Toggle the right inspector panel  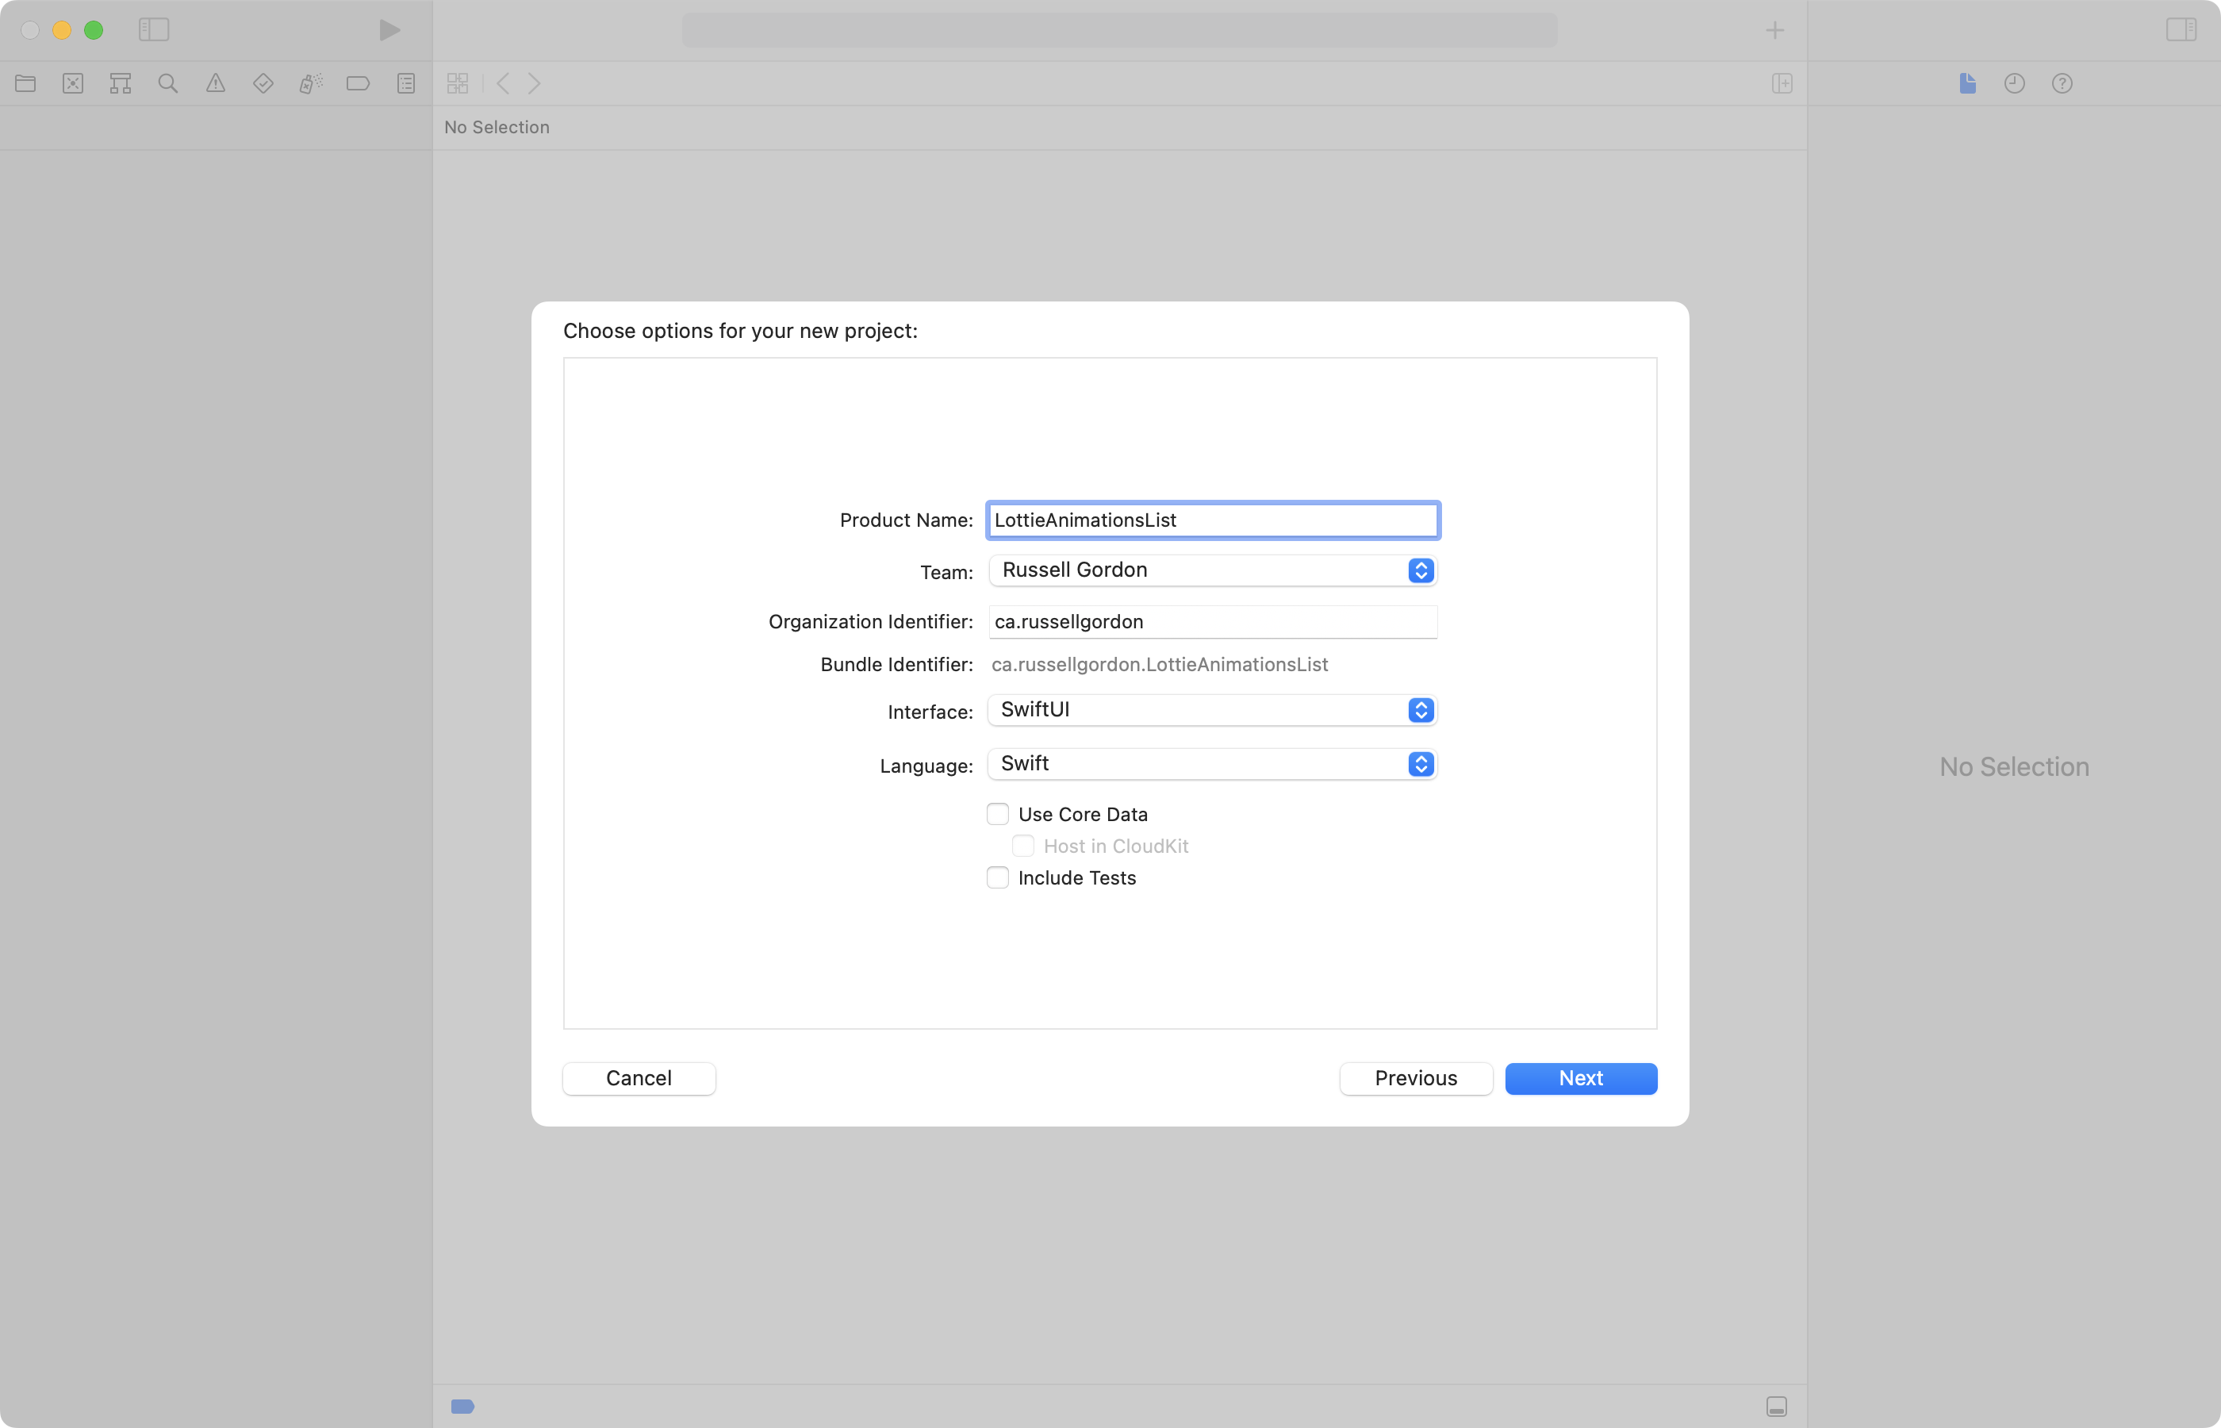[x=2181, y=29]
